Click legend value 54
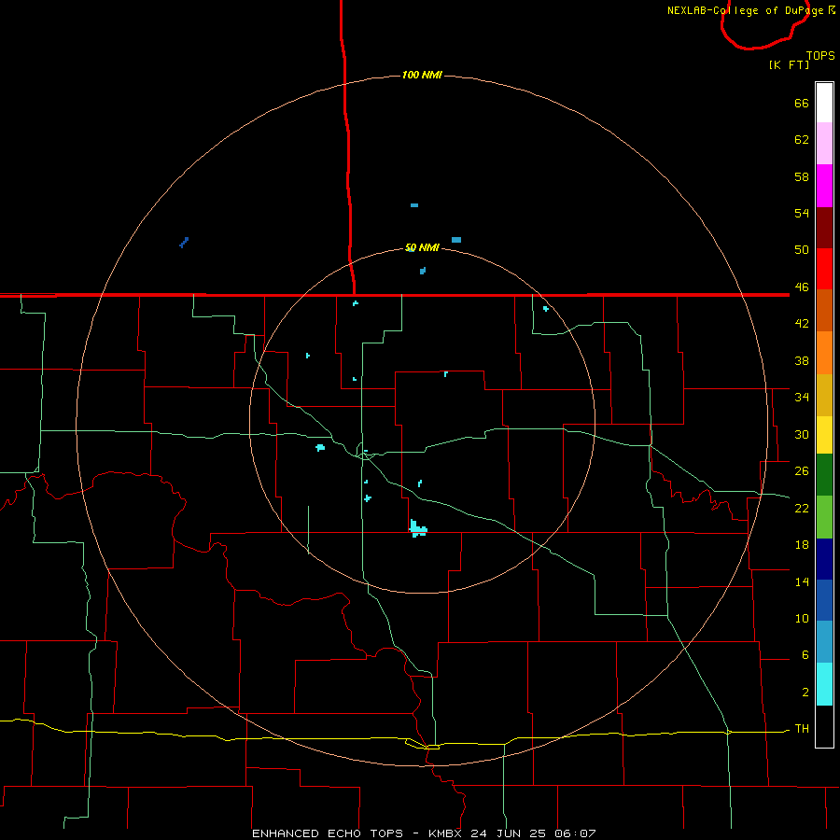 pos(802,213)
